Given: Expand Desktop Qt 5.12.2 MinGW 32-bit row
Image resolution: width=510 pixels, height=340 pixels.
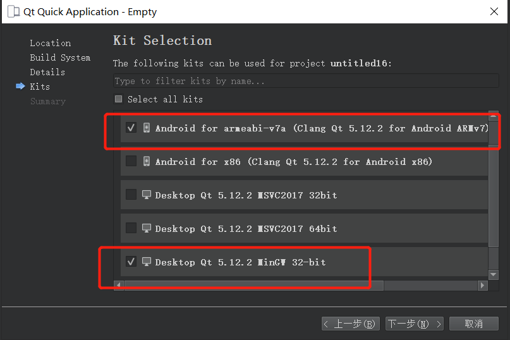Looking at the screenshot, I should pos(304,262).
